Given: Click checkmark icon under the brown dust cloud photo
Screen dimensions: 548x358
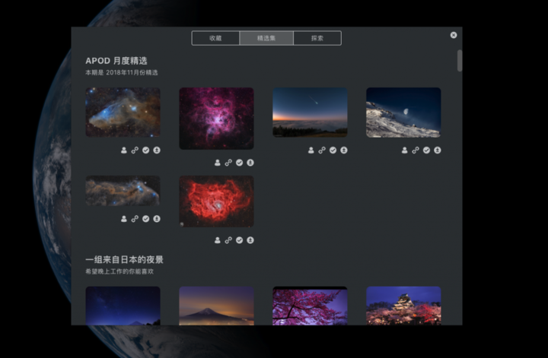Looking at the screenshot, I should point(145,219).
